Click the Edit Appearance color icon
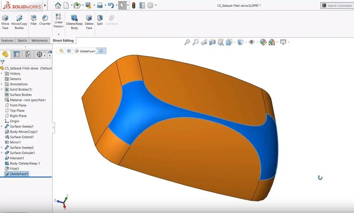This screenshot has height=213, width=354. pyautogui.click(x=264, y=42)
